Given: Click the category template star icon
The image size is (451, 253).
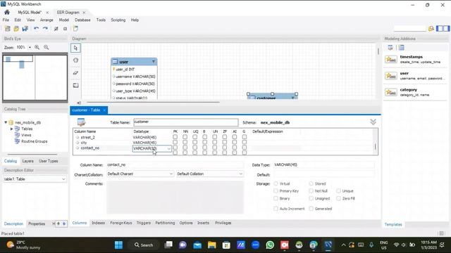Looking at the screenshot, I should click(391, 92).
